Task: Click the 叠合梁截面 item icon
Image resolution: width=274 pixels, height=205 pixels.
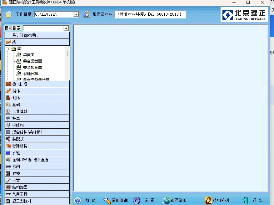Action: point(19,61)
